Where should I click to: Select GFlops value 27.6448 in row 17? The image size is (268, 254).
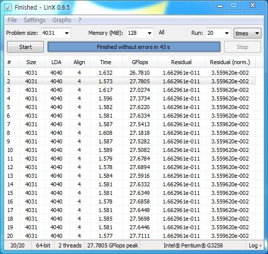tap(140, 210)
